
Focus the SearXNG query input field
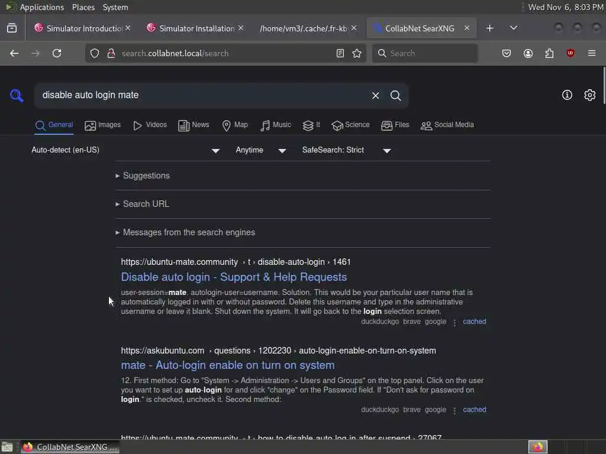tap(203, 95)
